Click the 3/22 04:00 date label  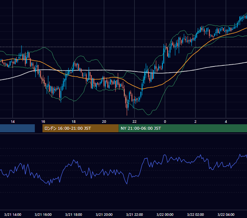(226, 214)
